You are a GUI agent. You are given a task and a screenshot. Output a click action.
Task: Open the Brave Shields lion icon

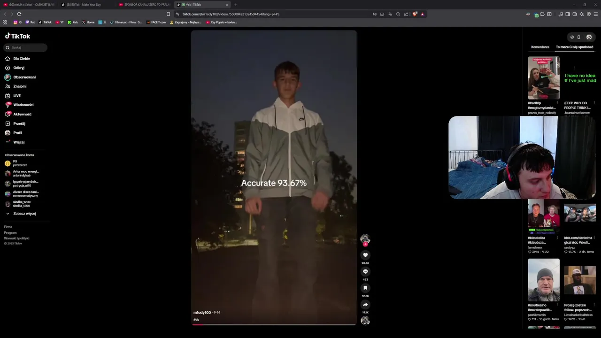(415, 14)
